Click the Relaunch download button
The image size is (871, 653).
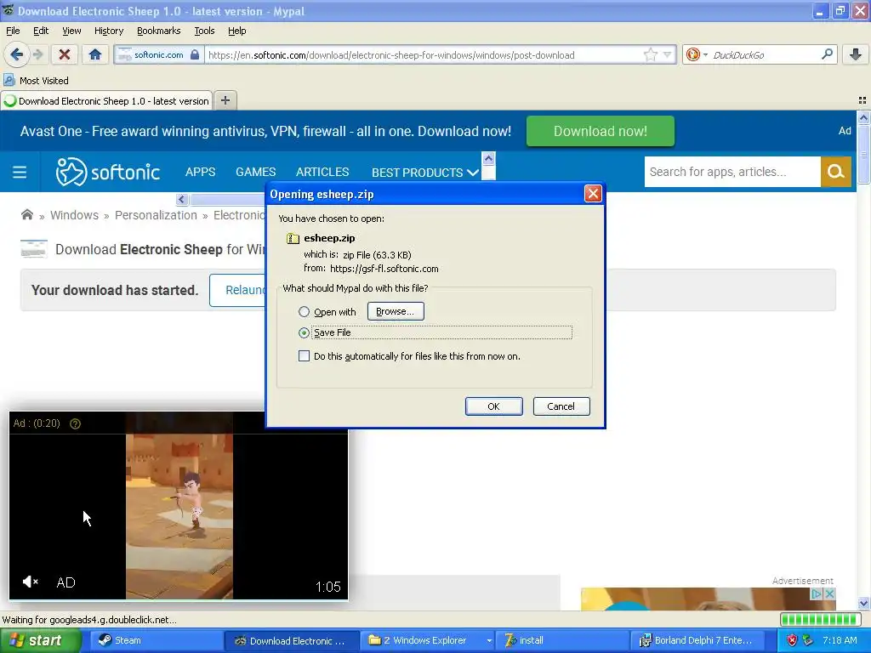(x=238, y=290)
